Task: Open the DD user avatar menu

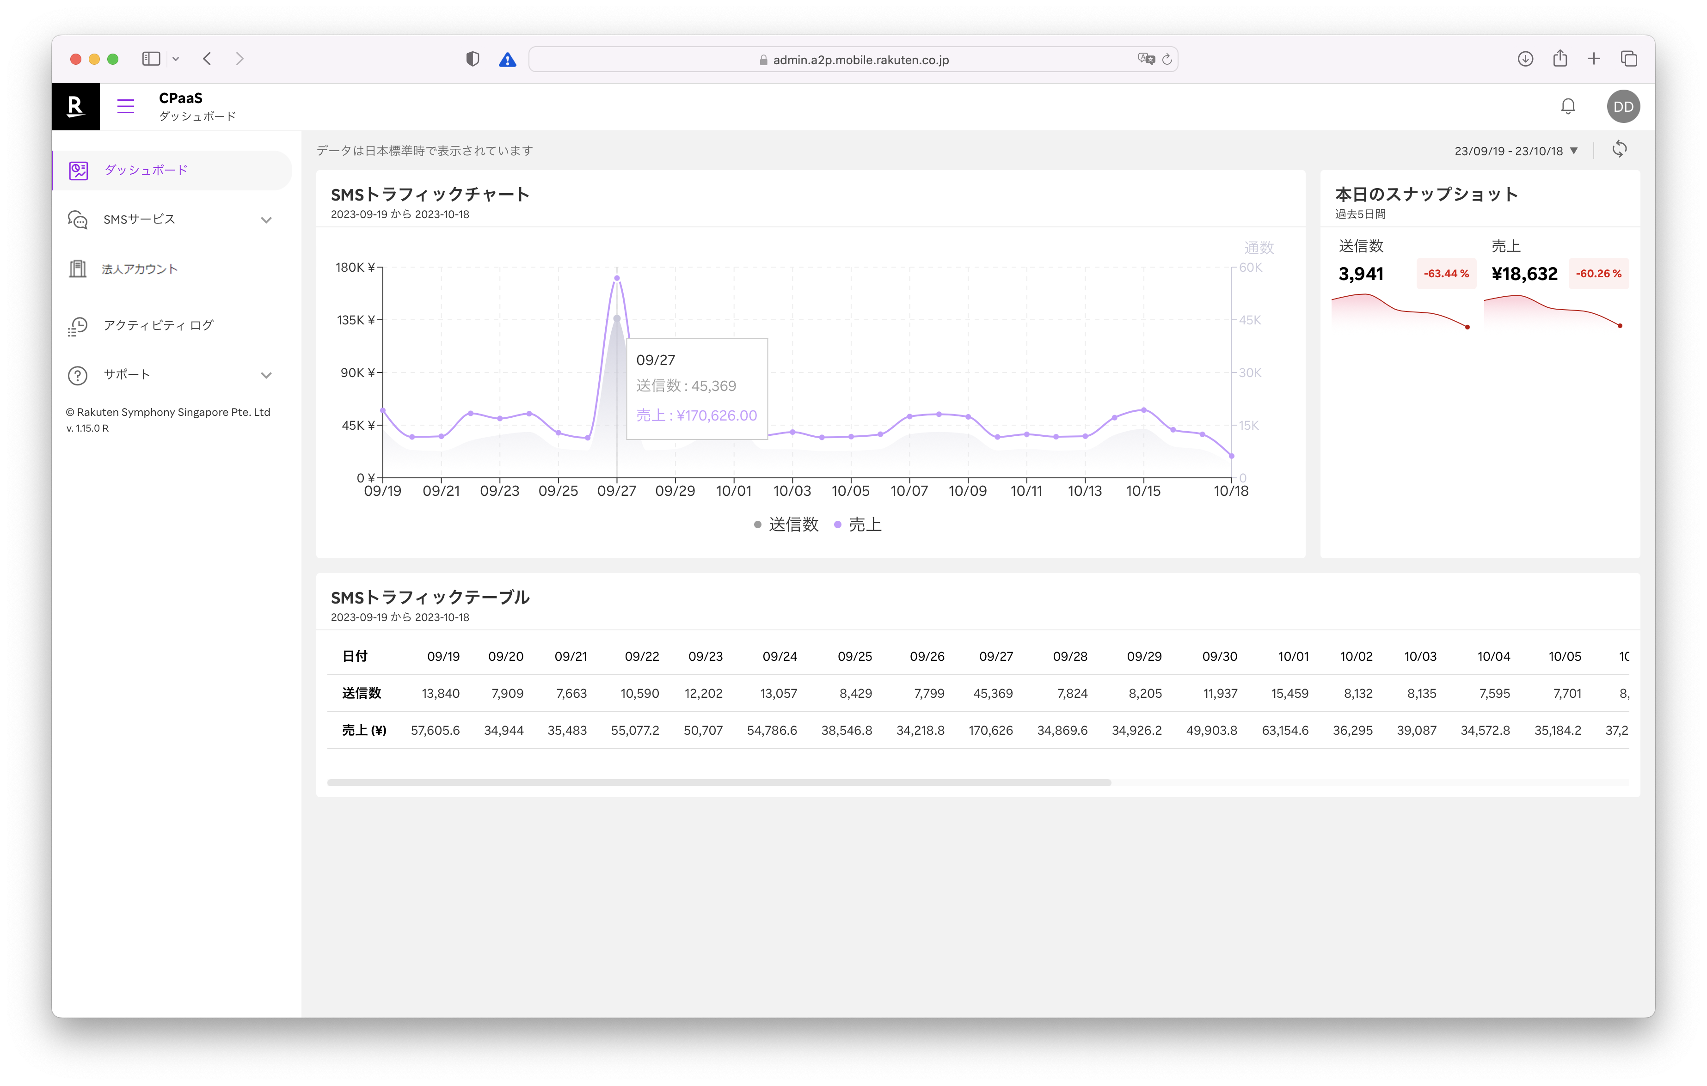Action: pos(1623,107)
